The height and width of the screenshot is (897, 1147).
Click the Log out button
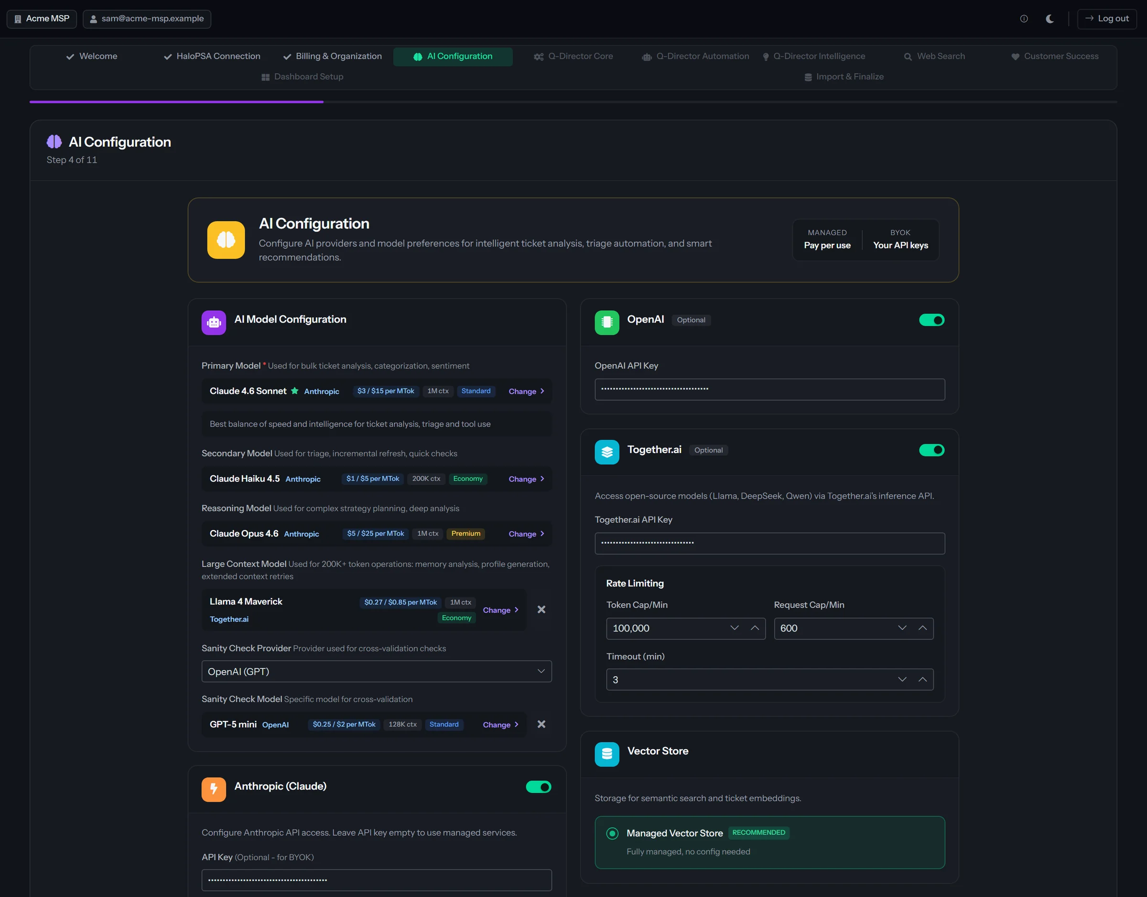pos(1106,18)
